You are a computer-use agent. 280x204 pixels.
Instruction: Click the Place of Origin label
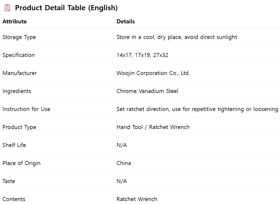[x=22, y=163]
